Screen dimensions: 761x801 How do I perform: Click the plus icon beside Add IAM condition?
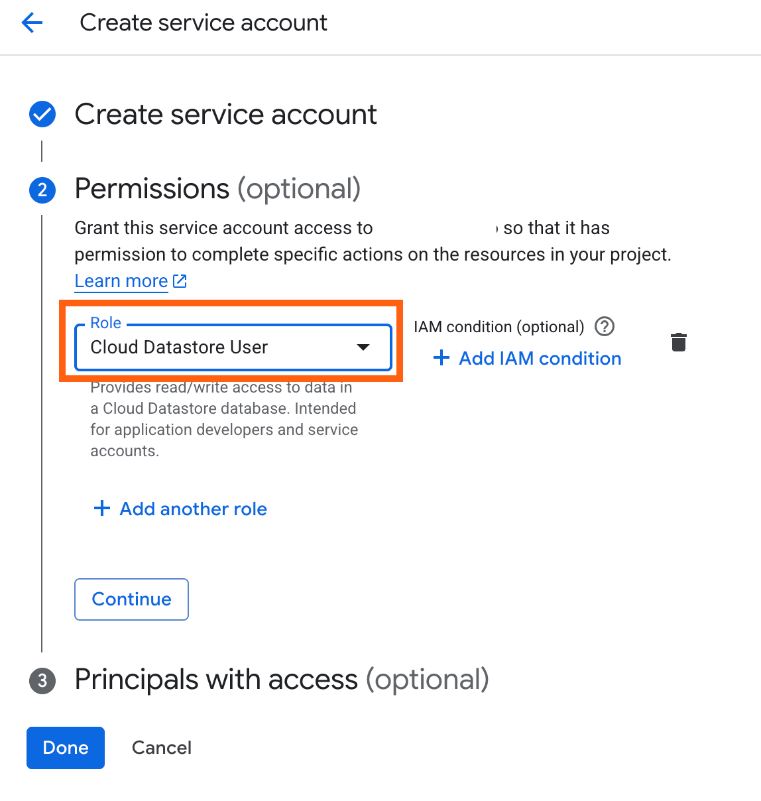441,358
